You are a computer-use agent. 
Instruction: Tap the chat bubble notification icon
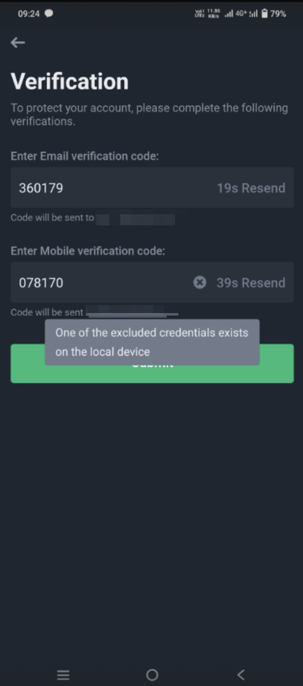[49, 13]
